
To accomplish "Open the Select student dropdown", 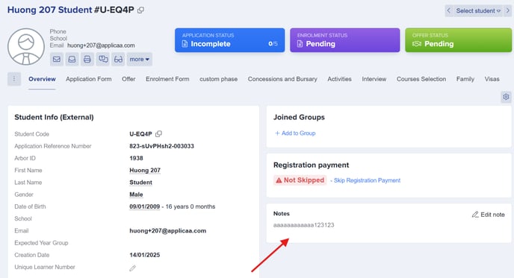I will click(478, 10).
